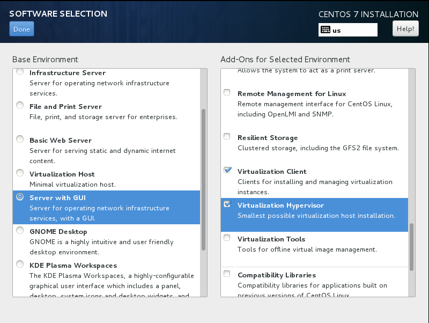Click the "Basic Web Server" label
Image resolution: width=429 pixels, height=323 pixels.
[x=61, y=140]
